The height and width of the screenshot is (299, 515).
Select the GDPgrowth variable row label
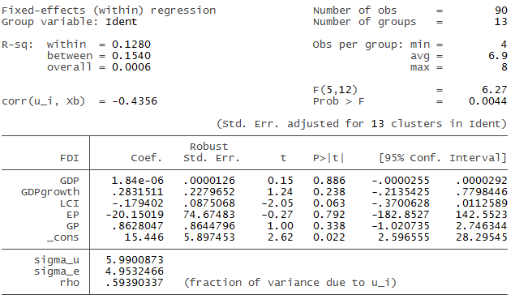pos(50,192)
